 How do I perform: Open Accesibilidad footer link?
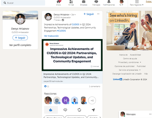pos(135,55)
